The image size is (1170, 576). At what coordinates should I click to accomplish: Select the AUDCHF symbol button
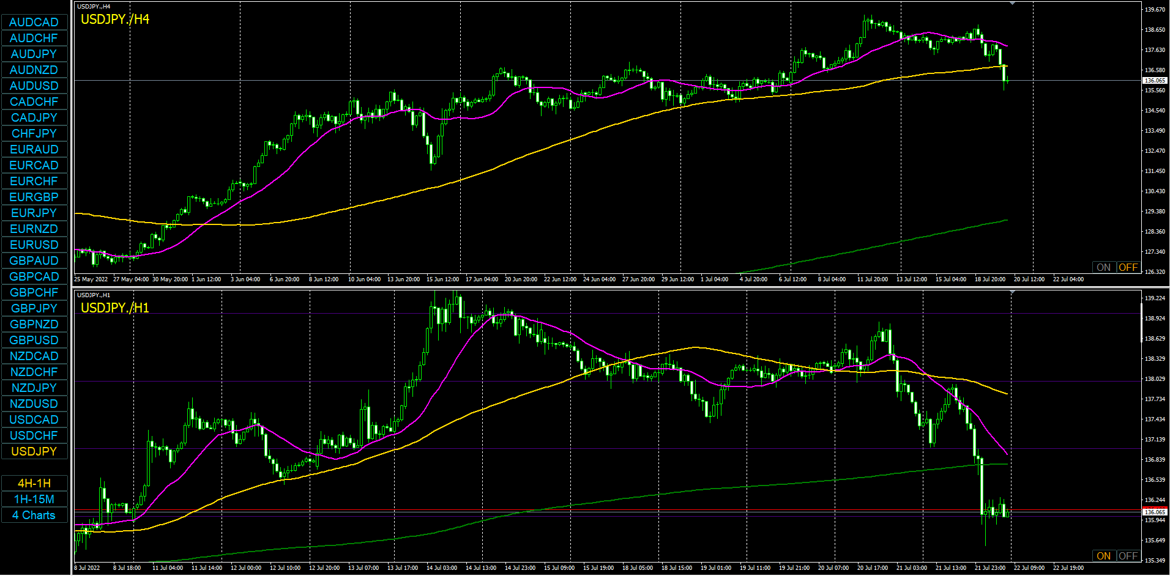(34, 38)
